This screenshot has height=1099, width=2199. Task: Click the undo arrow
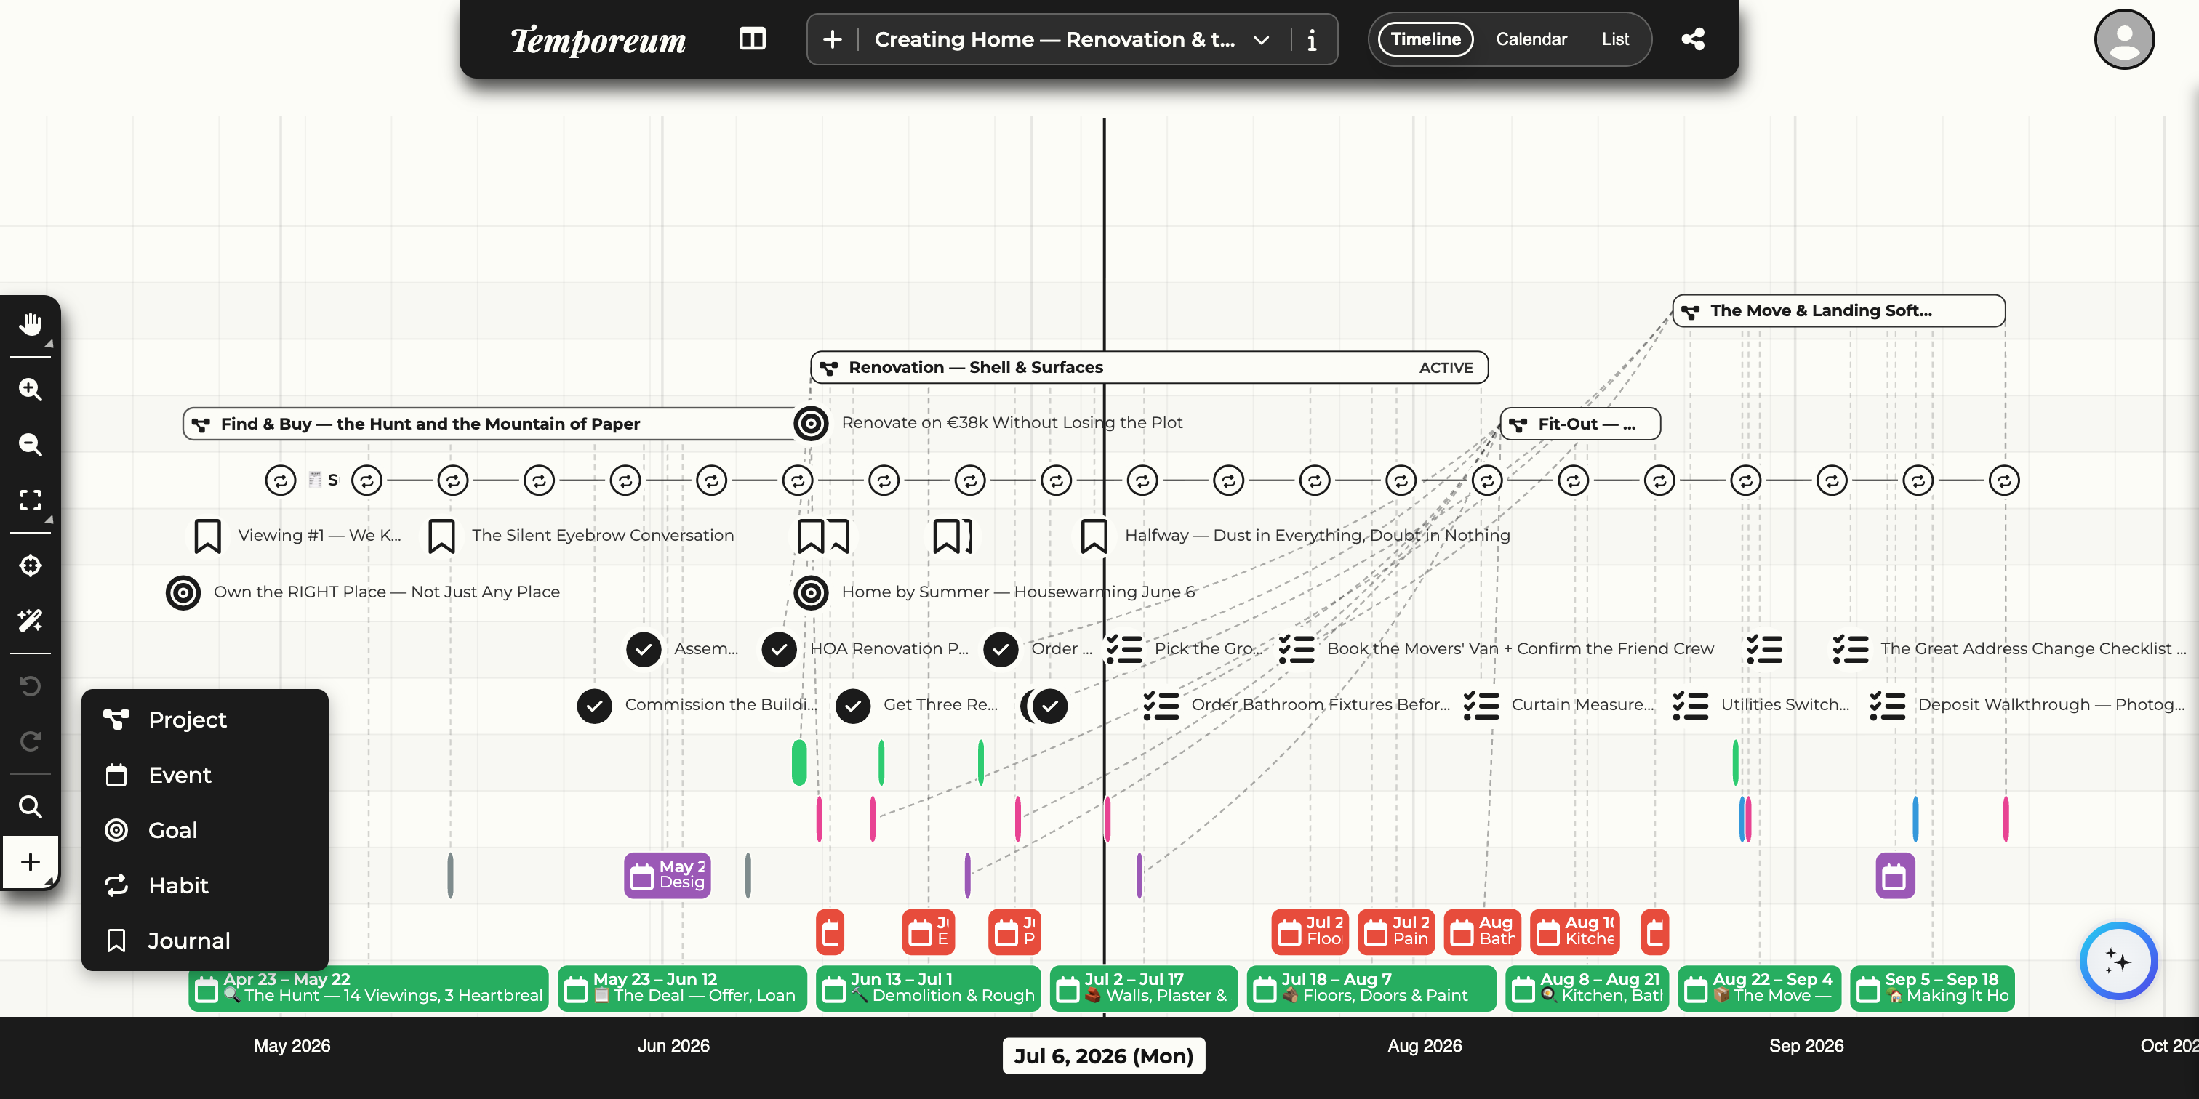pos(31,686)
